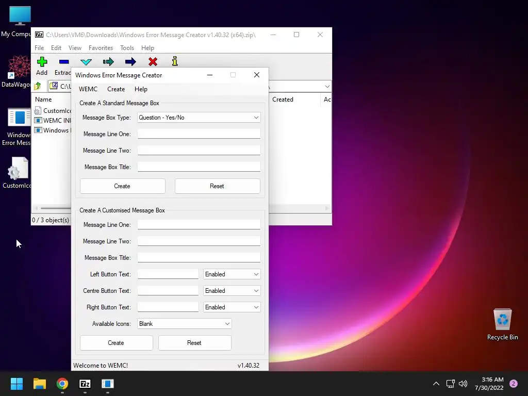Image resolution: width=528 pixels, height=396 pixels.
Task: Click Create for the standard message box
Action: (x=123, y=186)
